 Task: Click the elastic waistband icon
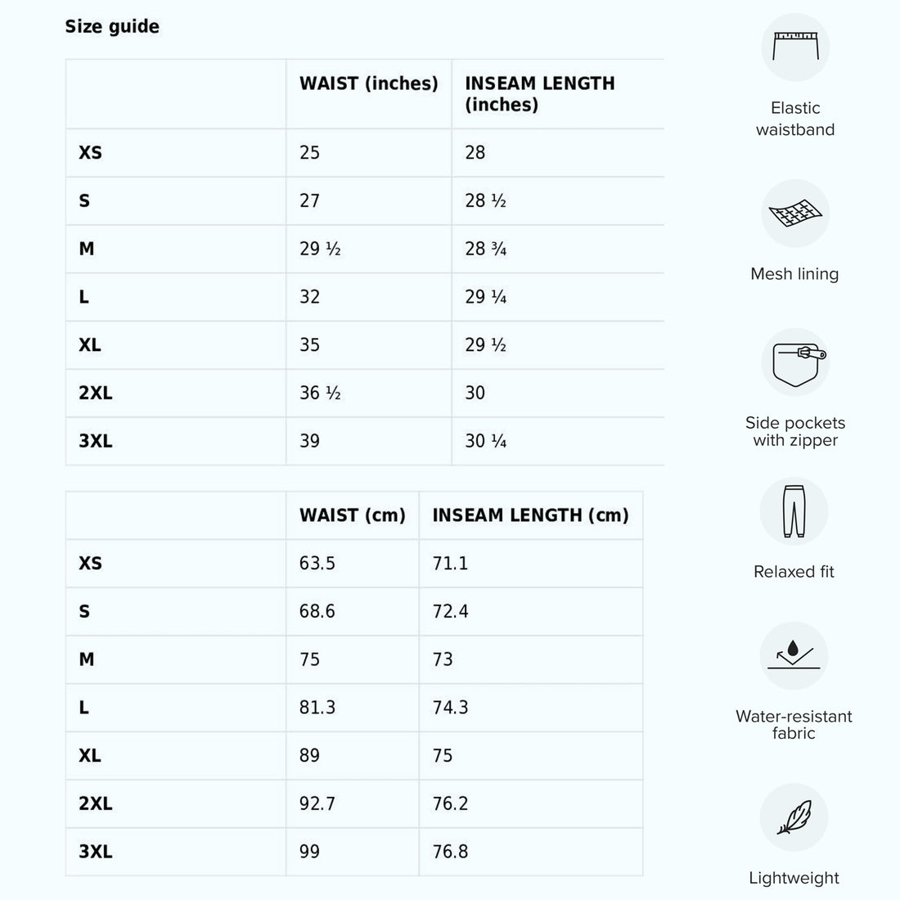click(795, 47)
